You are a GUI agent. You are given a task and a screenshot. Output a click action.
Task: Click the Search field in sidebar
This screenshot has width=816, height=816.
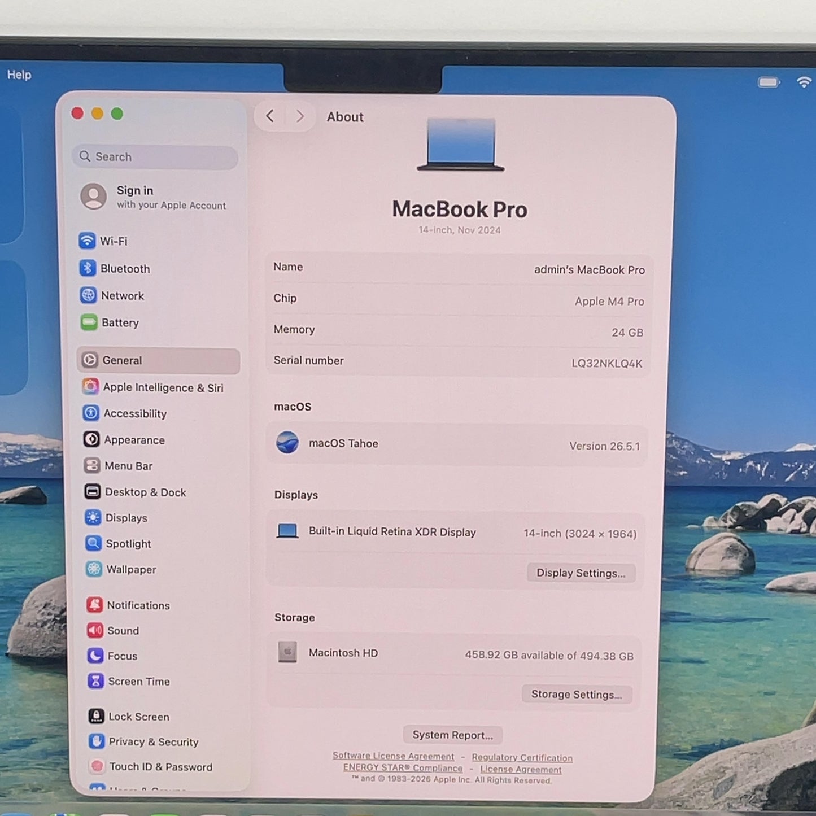click(155, 156)
